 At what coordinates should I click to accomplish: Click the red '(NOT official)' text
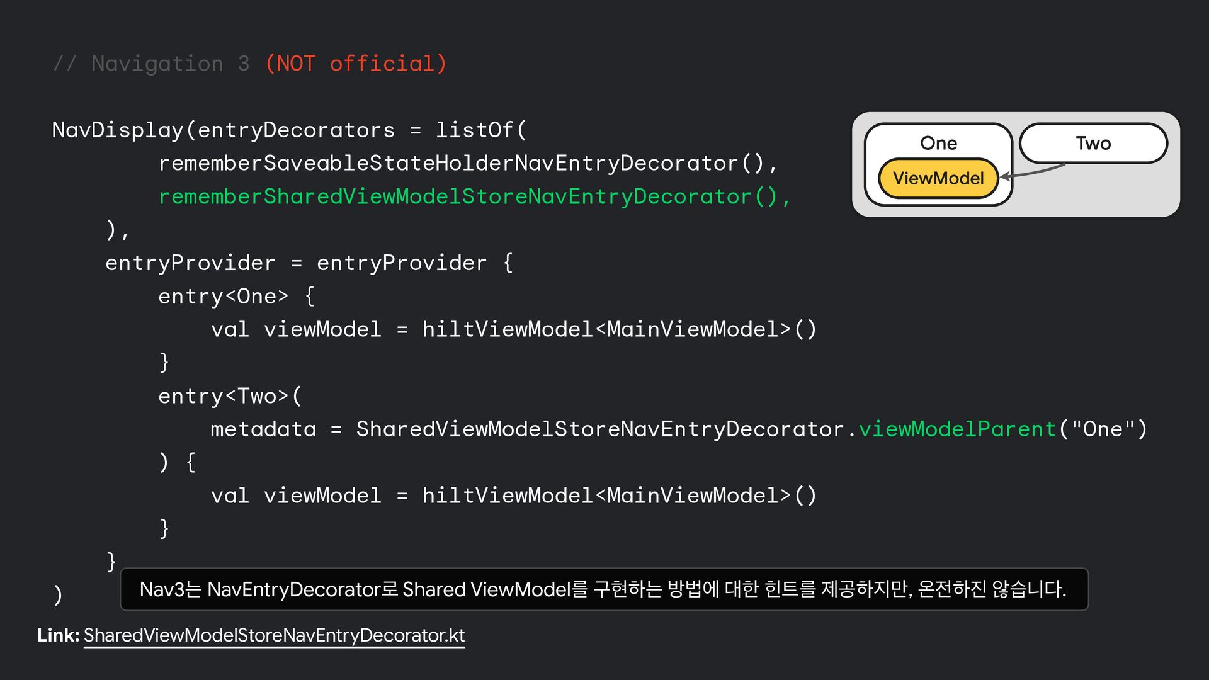coord(356,64)
